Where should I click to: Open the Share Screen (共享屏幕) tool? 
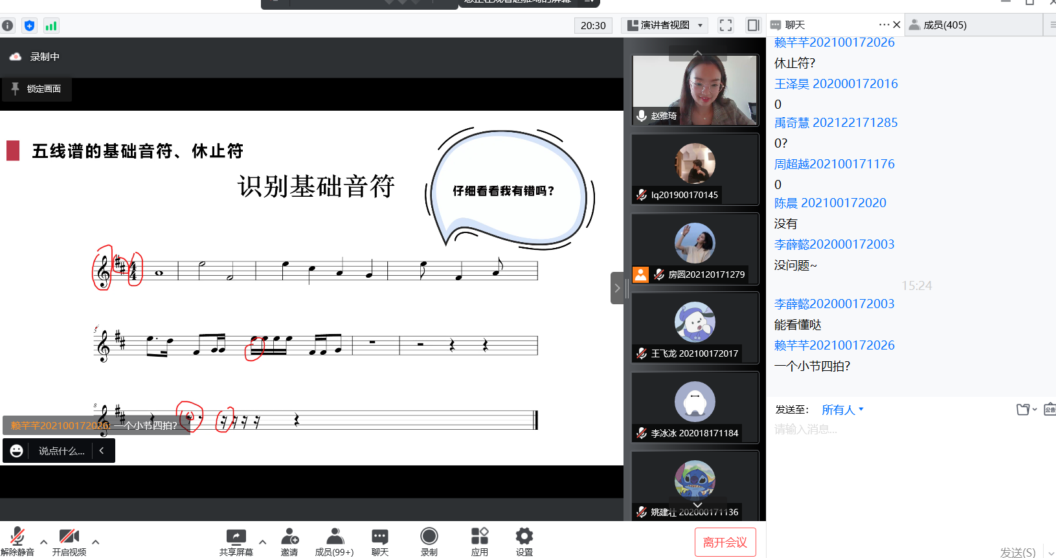click(236, 541)
